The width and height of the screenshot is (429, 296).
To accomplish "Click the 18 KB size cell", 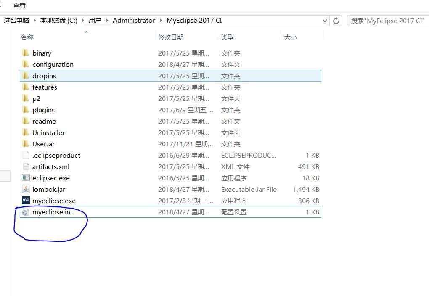I will (310, 178).
